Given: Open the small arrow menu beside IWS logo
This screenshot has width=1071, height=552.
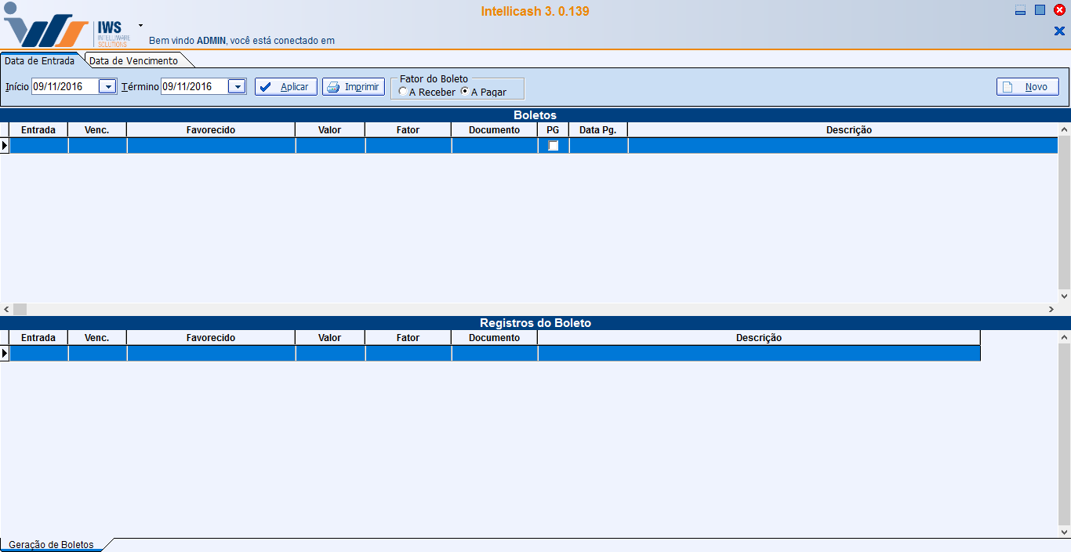Looking at the screenshot, I should point(140,25).
